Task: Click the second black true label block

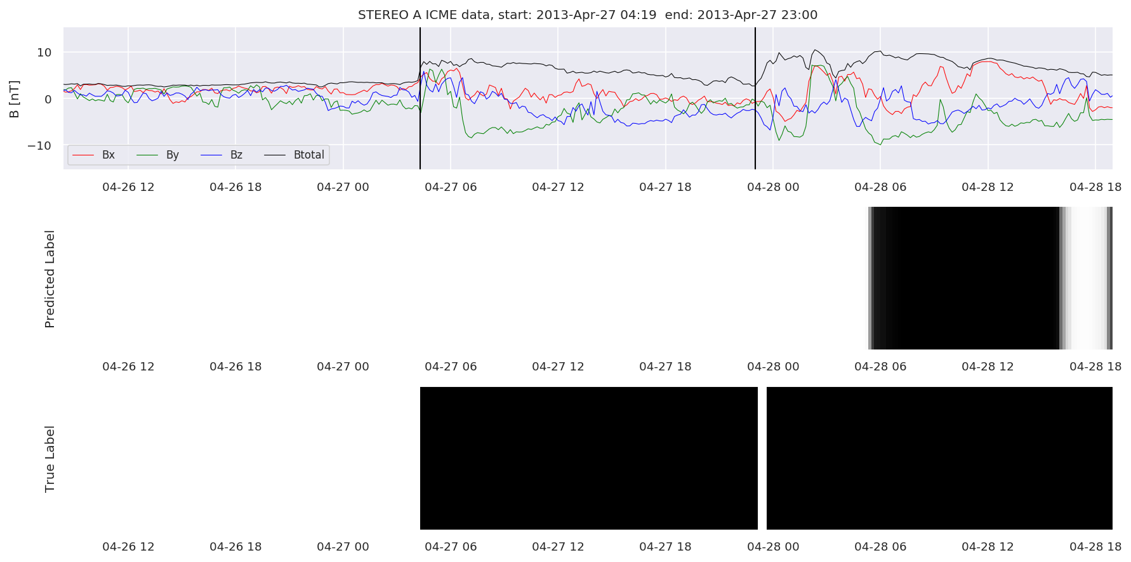Action: pyautogui.click(x=939, y=458)
